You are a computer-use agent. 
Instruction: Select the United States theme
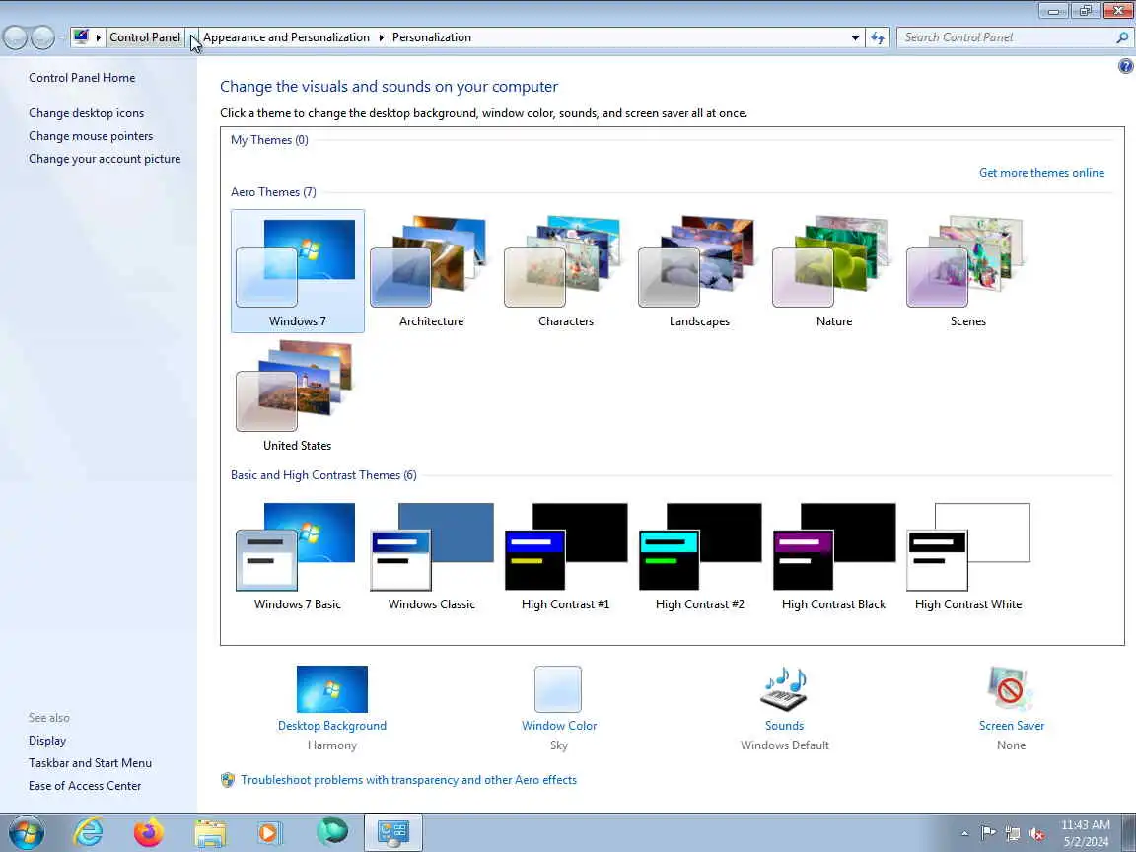pyautogui.click(x=297, y=395)
